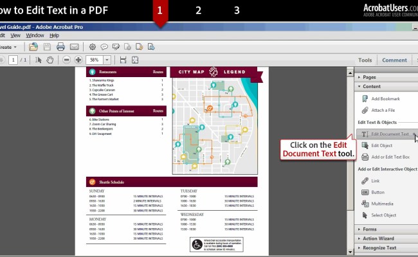
Task: Click the Save floppy disk icon
Action: (47, 47)
